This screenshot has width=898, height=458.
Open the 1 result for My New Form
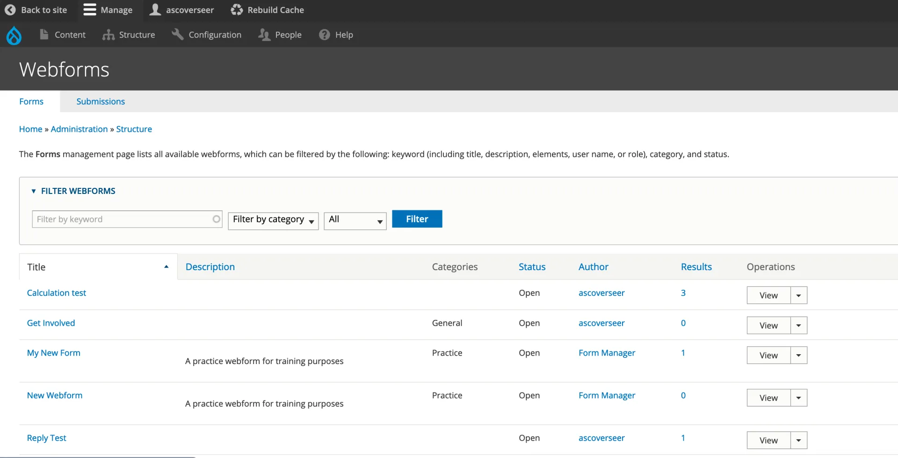click(x=683, y=353)
